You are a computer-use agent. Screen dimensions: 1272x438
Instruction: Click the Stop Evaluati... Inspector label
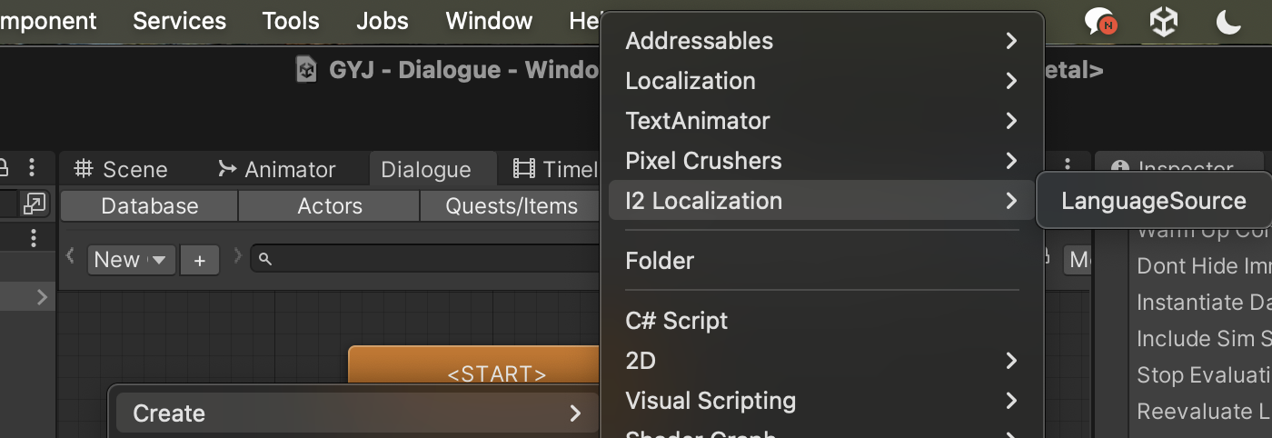coord(1204,375)
